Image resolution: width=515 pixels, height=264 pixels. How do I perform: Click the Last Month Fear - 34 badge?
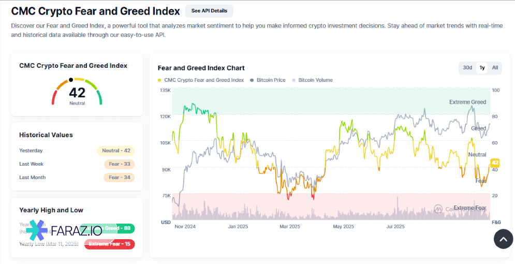click(x=119, y=178)
